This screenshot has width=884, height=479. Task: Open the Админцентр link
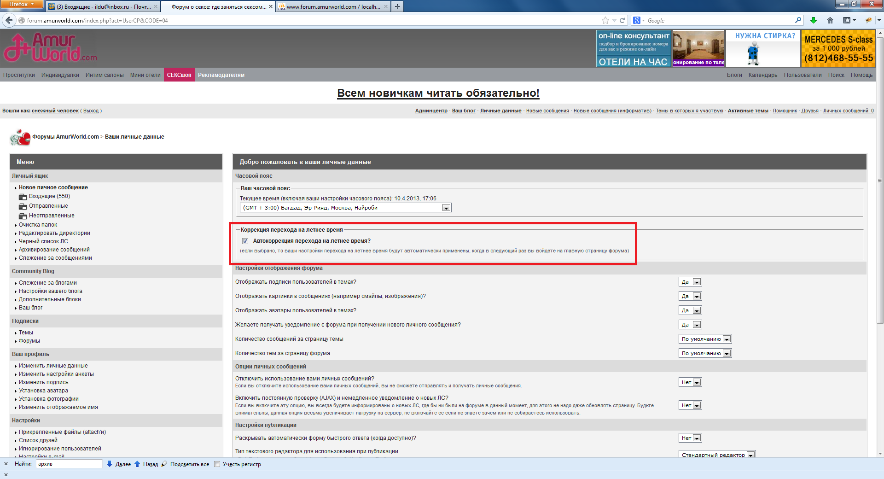[431, 111]
